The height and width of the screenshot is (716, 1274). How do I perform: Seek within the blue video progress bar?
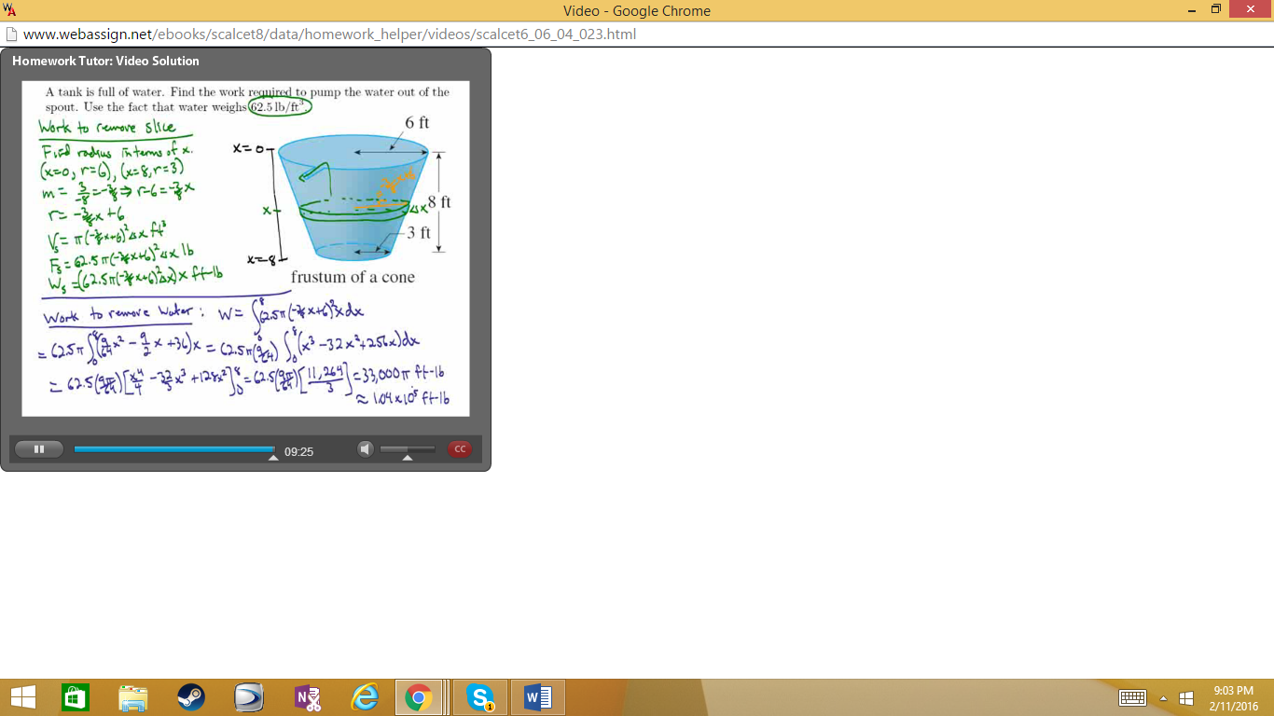point(173,449)
